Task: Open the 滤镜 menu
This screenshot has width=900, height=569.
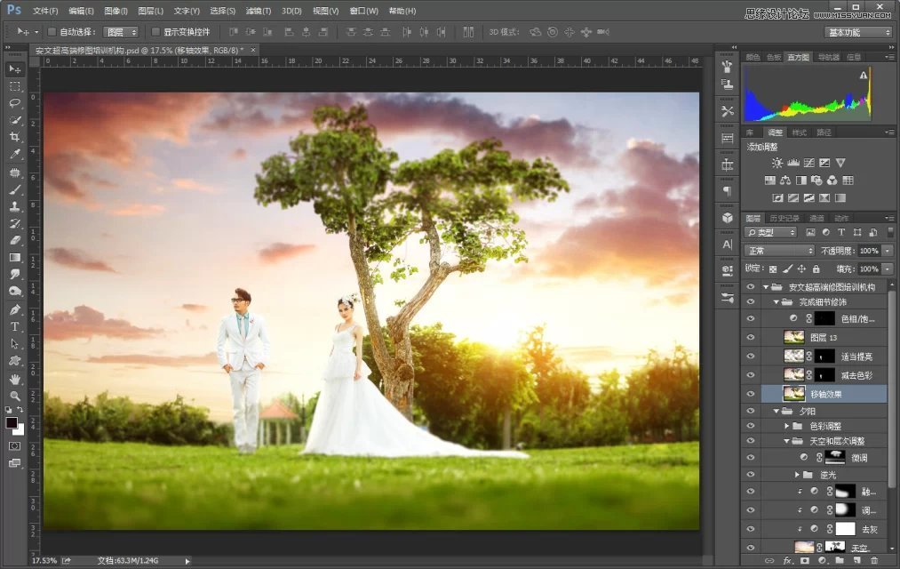Action: 255,11
